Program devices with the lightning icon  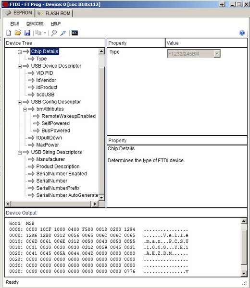click(63, 33)
